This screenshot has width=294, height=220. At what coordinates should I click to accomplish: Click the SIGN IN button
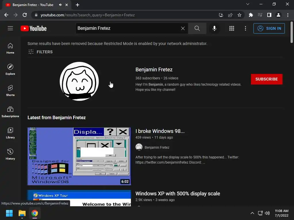pos(269,28)
